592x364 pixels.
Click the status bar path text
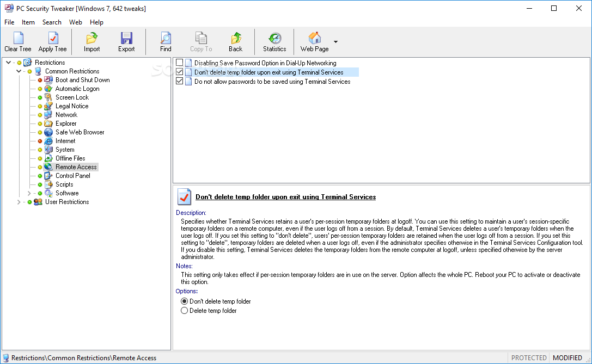click(x=84, y=358)
